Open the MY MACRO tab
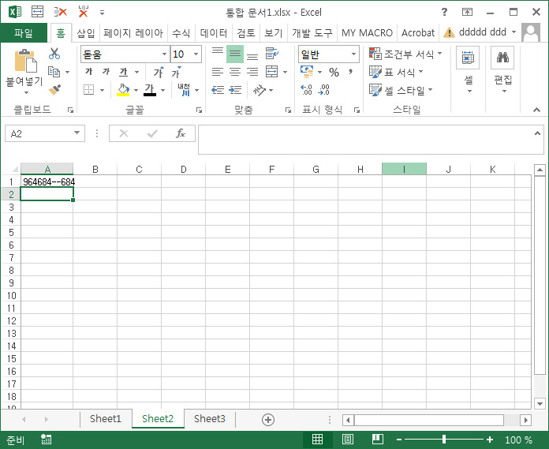Viewport: 549px width, 449px height. [x=367, y=33]
